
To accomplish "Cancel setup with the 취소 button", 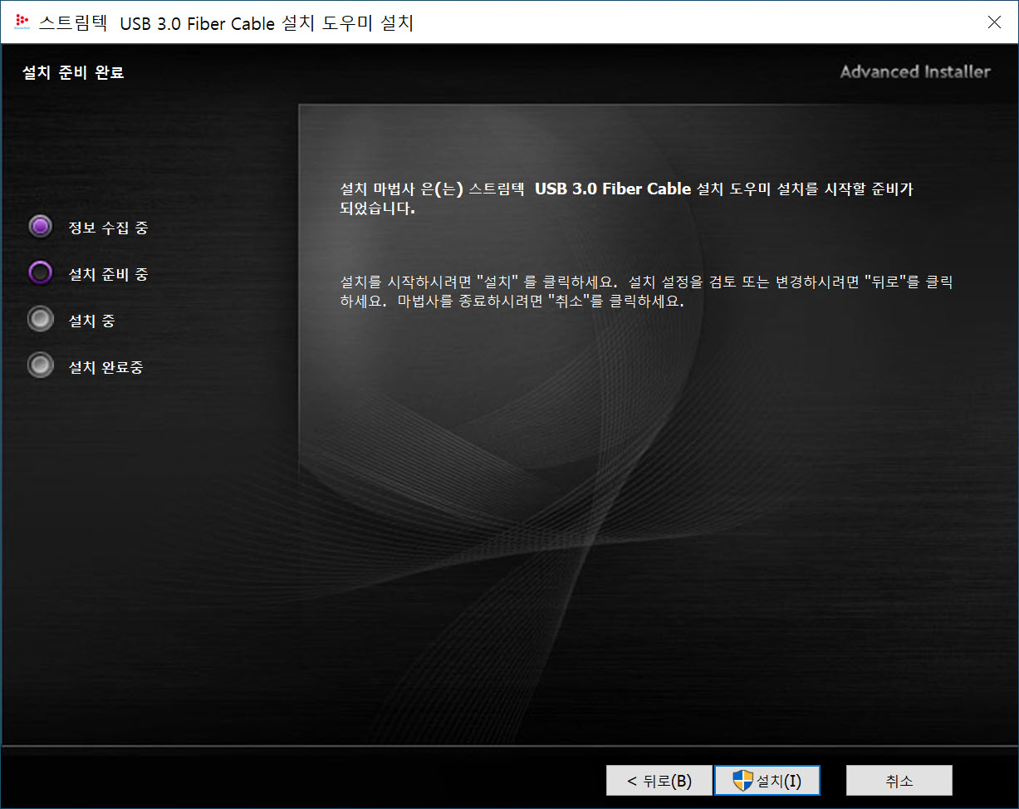I will click(x=899, y=781).
